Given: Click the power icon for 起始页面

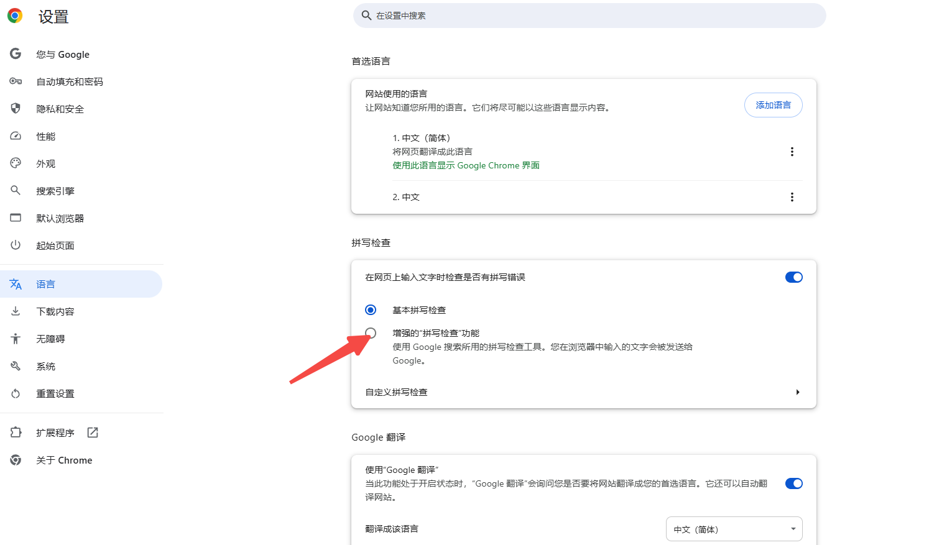Looking at the screenshot, I should pos(16,245).
